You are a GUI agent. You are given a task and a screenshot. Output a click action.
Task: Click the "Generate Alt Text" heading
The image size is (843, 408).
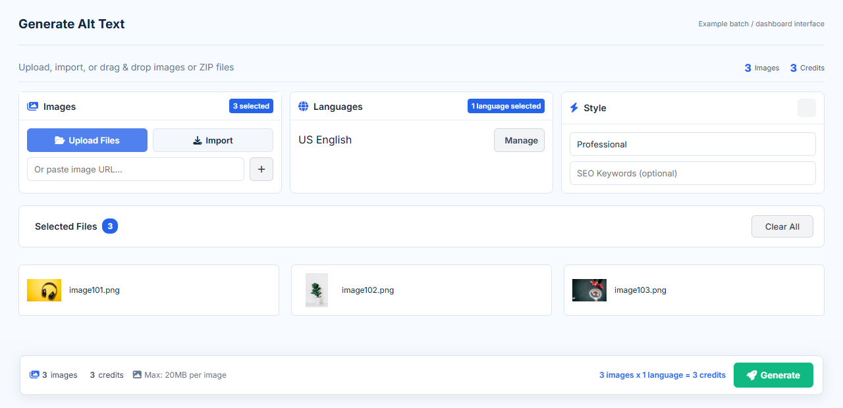pos(72,24)
